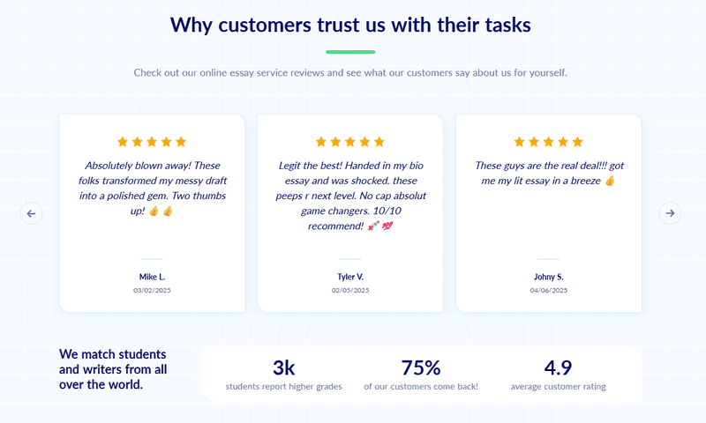Click the star rating on Johny S.'s review

pyautogui.click(x=548, y=142)
